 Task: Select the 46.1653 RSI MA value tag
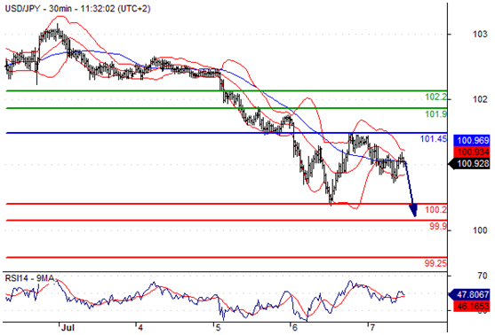pos(472,306)
